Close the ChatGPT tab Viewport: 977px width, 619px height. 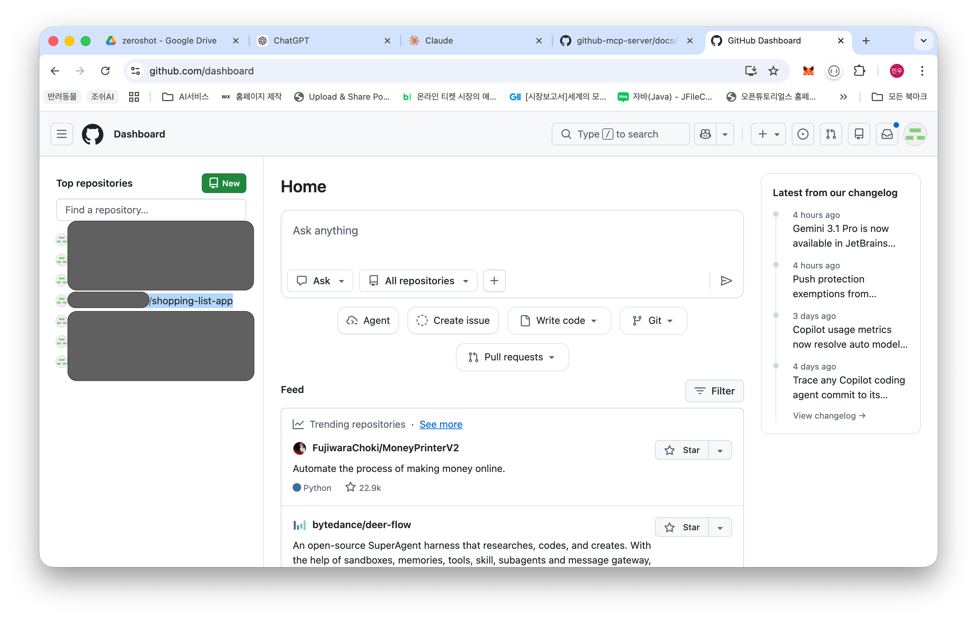387,41
